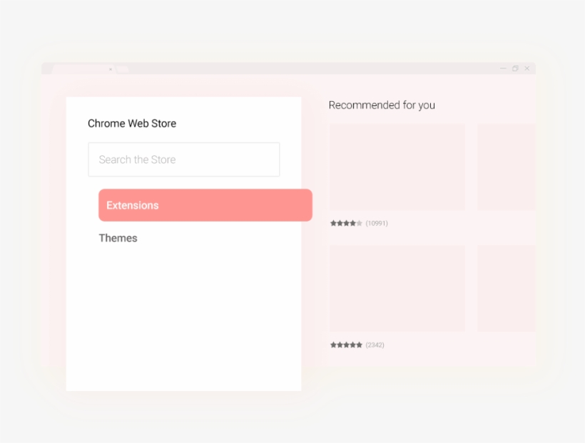Select the Extensions category

click(x=205, y=205)
